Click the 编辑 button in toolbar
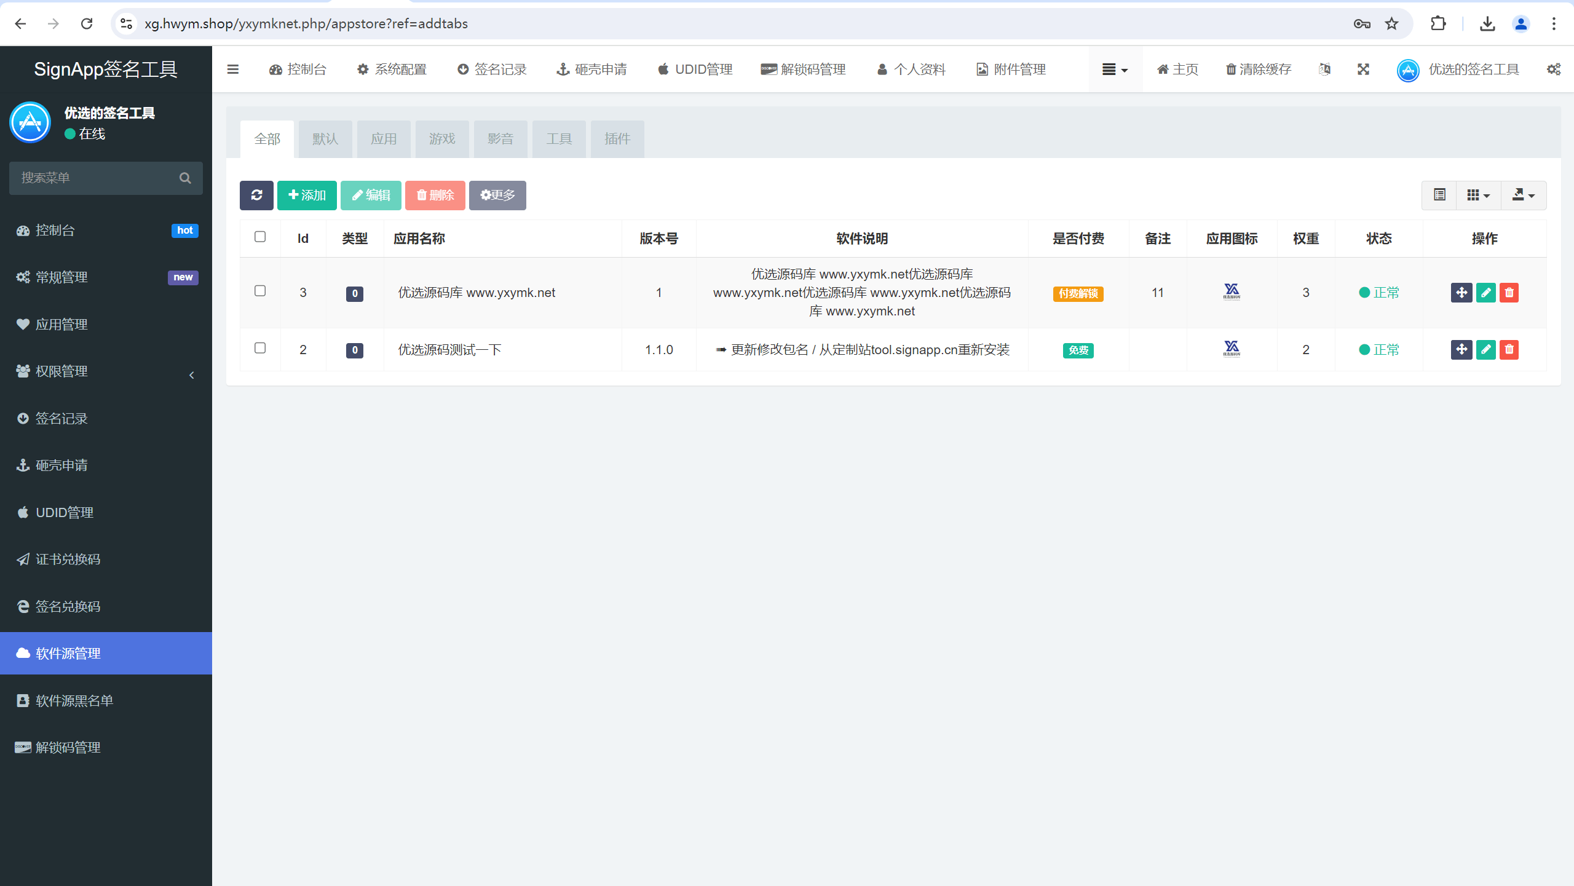Viewport: 1574px width, 886px height. coord(371,196)
